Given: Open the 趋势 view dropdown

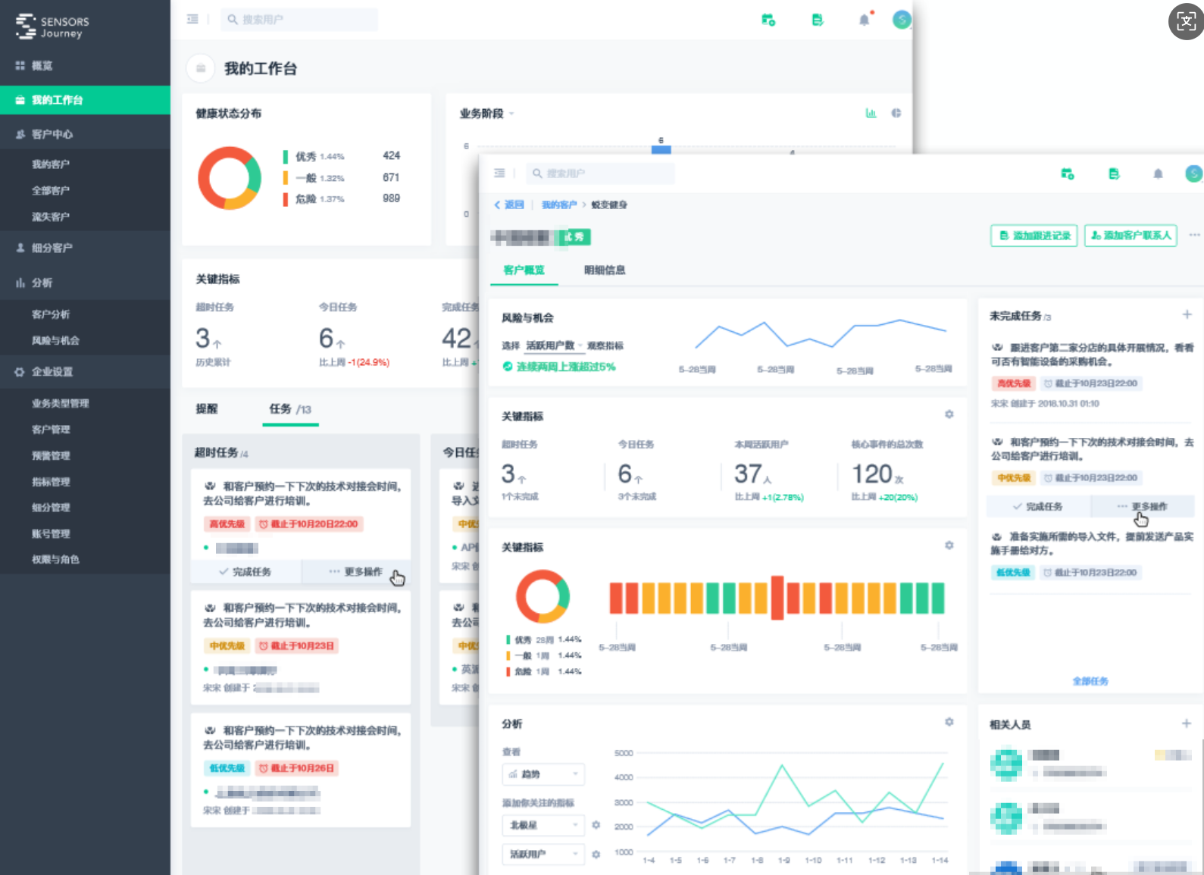Looking at the screenshot, I should coord(543,774).
